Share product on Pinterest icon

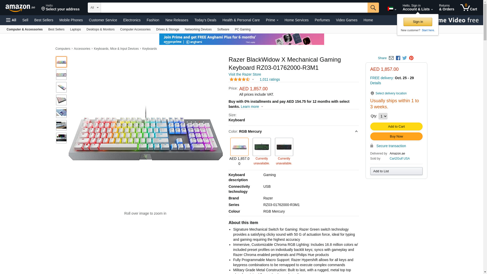411,58
